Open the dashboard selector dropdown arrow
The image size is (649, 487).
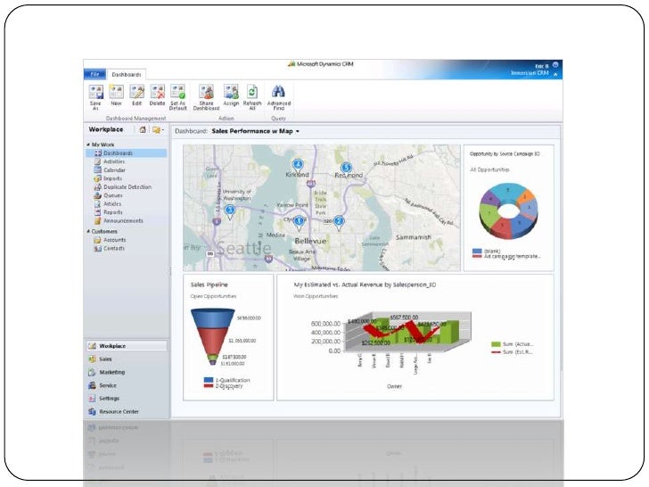pyautogui.click(x=298, y=131)
